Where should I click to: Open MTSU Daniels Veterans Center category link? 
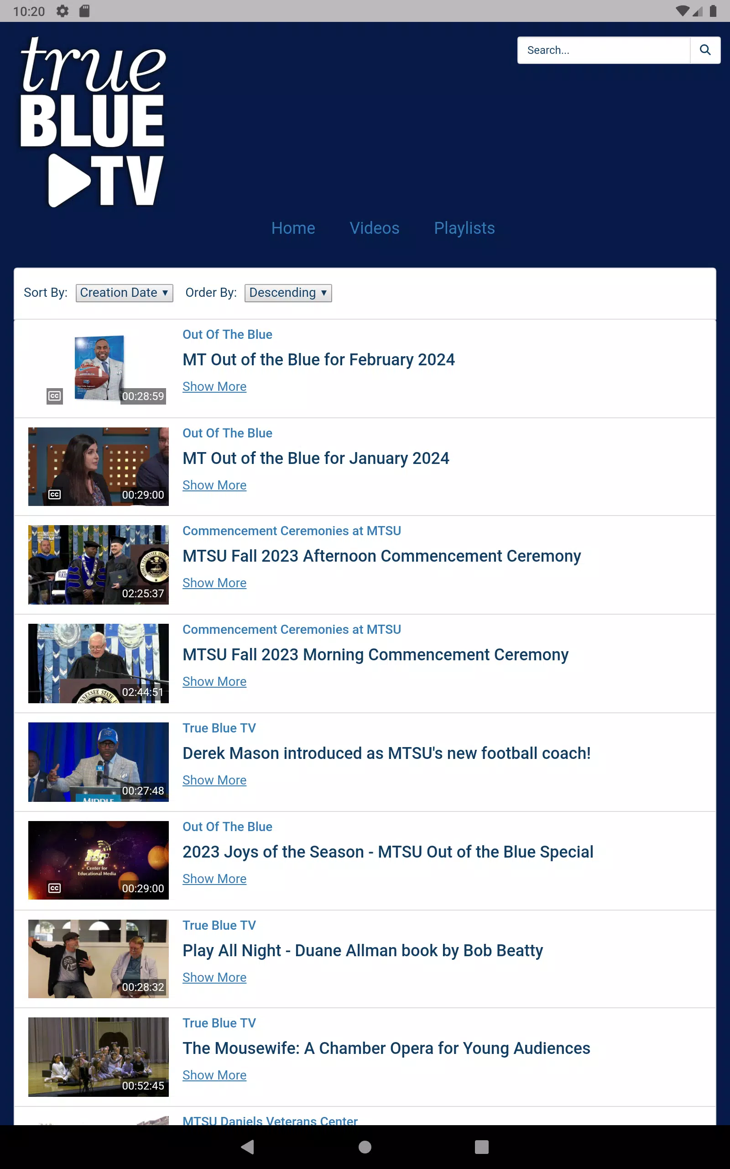270,1120
